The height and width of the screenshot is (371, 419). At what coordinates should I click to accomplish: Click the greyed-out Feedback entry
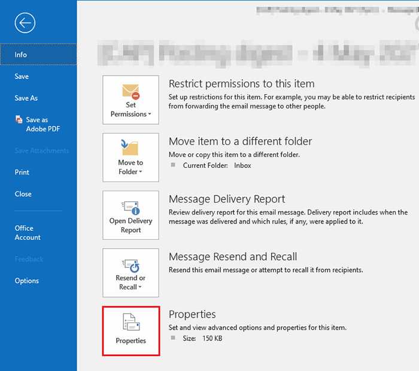[29, 259]
